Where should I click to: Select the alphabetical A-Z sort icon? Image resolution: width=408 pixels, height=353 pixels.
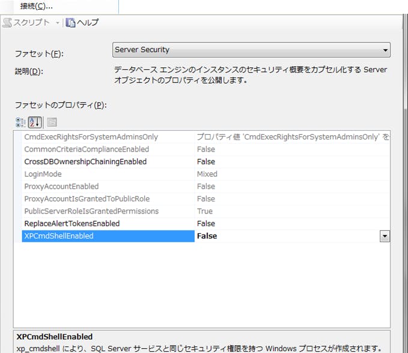35,122
